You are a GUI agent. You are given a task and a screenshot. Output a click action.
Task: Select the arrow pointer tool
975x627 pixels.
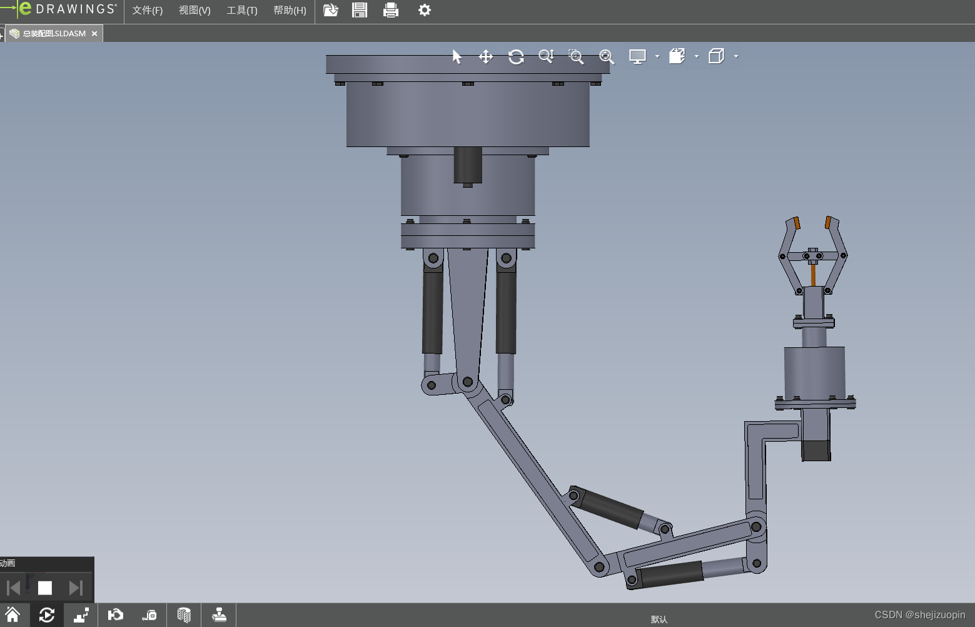(x=457, y=57)
